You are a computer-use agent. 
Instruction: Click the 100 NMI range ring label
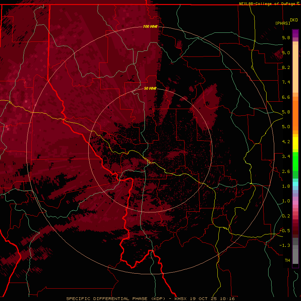pyautogui.click(x=150, y=26)
